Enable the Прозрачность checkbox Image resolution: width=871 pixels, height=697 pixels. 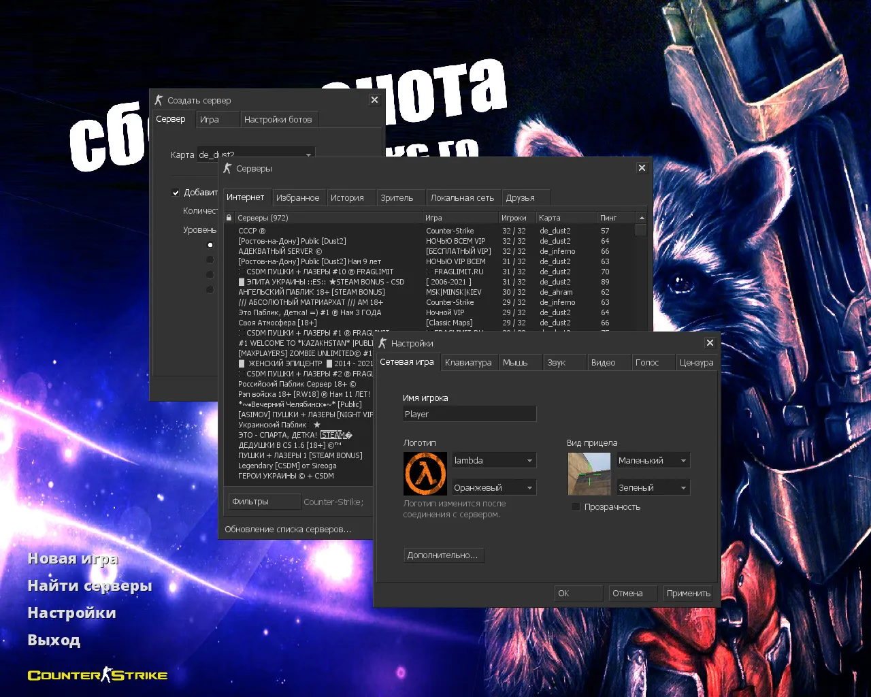pos(576,507)
